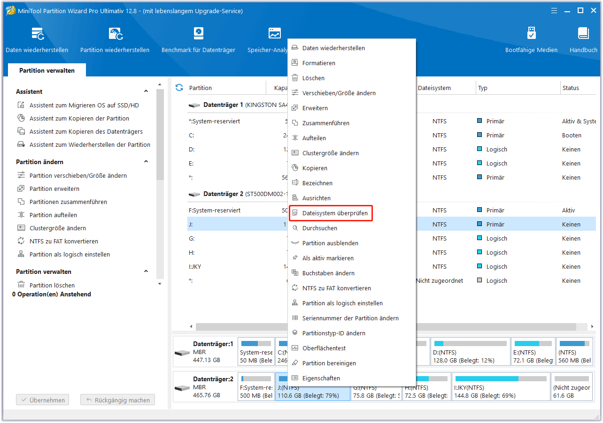Select NTFS zu FAT konvertieren in sidebar
603x423 pixels.
[63, 242]
